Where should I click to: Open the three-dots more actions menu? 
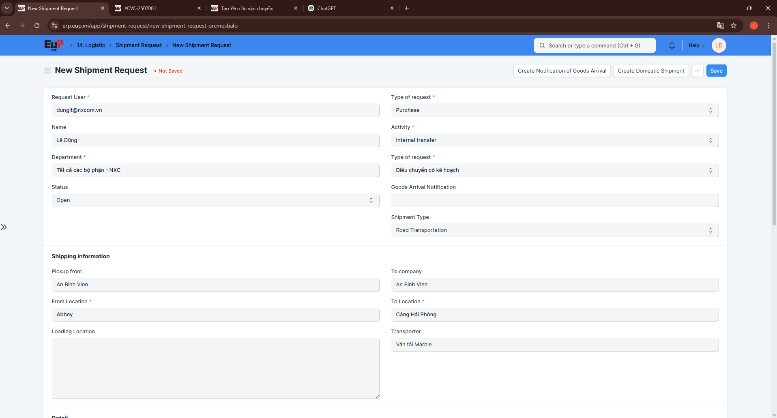coord(698,71)
